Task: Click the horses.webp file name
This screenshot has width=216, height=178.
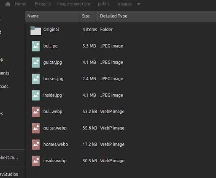Action: click(56, 145)
